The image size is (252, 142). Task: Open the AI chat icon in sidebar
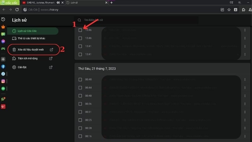click(3, 34)
